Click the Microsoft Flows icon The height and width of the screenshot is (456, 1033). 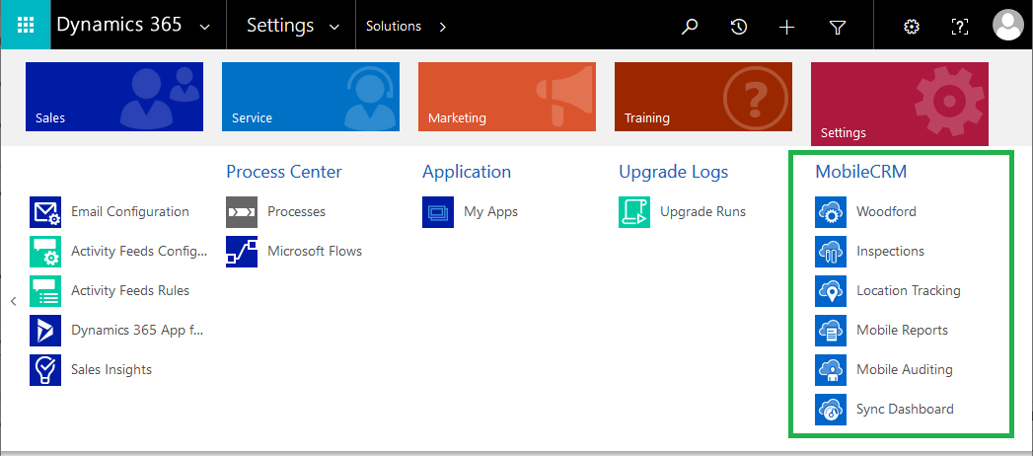[242, 251]
